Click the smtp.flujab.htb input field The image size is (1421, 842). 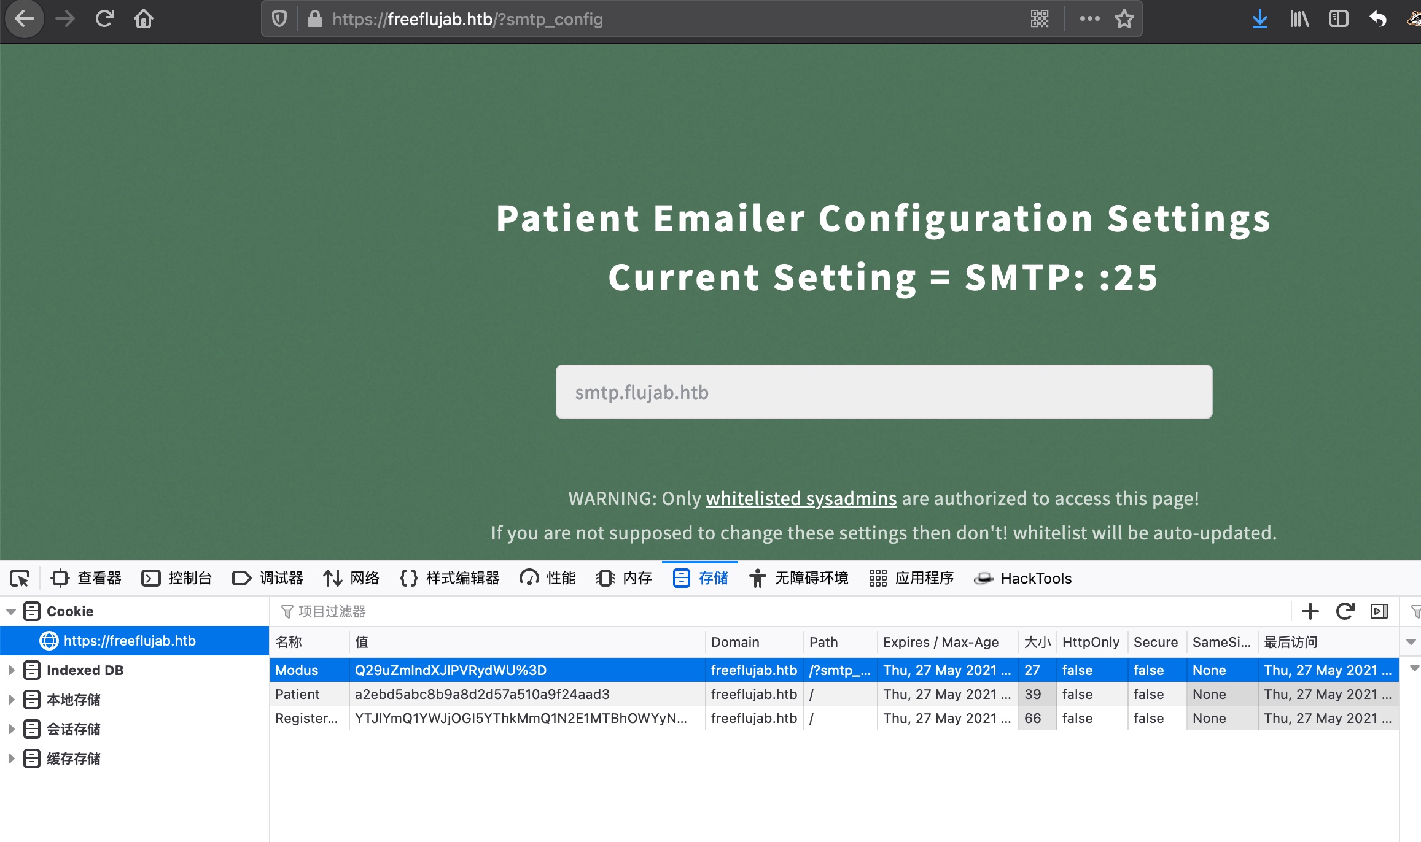click(x=883, y=392)
